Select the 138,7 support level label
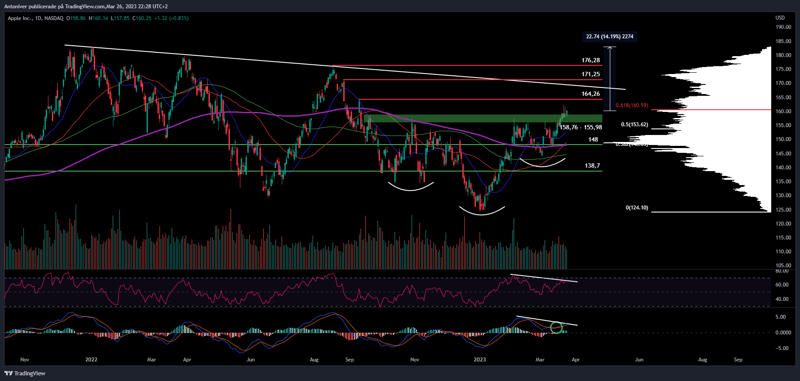The image size is (800, 381). tap(592, 166)
